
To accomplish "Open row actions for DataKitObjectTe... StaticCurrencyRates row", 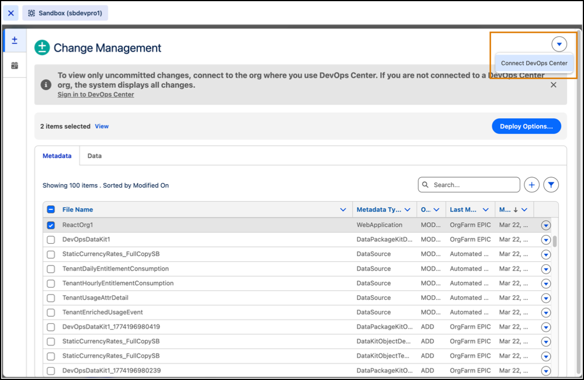I will pos(545,356).
